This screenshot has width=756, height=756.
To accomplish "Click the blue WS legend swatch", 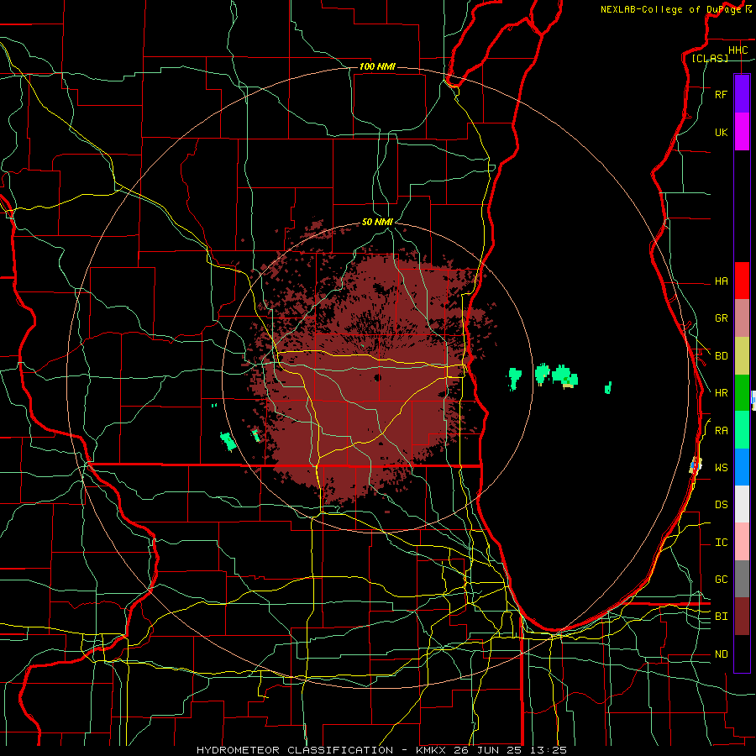I will coord(742,467).
